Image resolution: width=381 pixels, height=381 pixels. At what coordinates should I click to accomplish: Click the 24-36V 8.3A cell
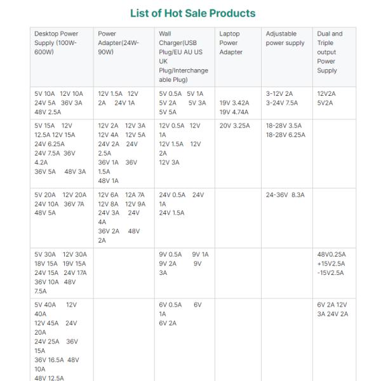(285, 195)
